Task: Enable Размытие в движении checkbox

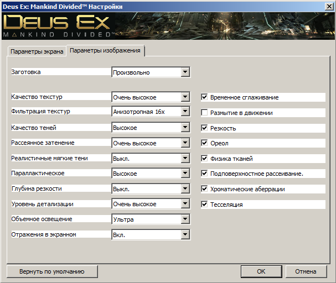Action: click(x=204, y=113)
